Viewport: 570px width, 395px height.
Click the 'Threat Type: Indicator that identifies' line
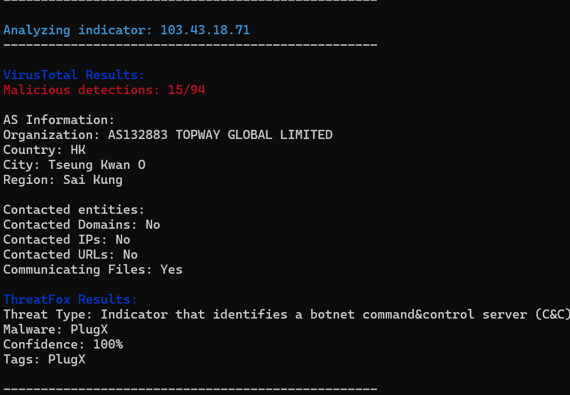(x=287, y=314)
